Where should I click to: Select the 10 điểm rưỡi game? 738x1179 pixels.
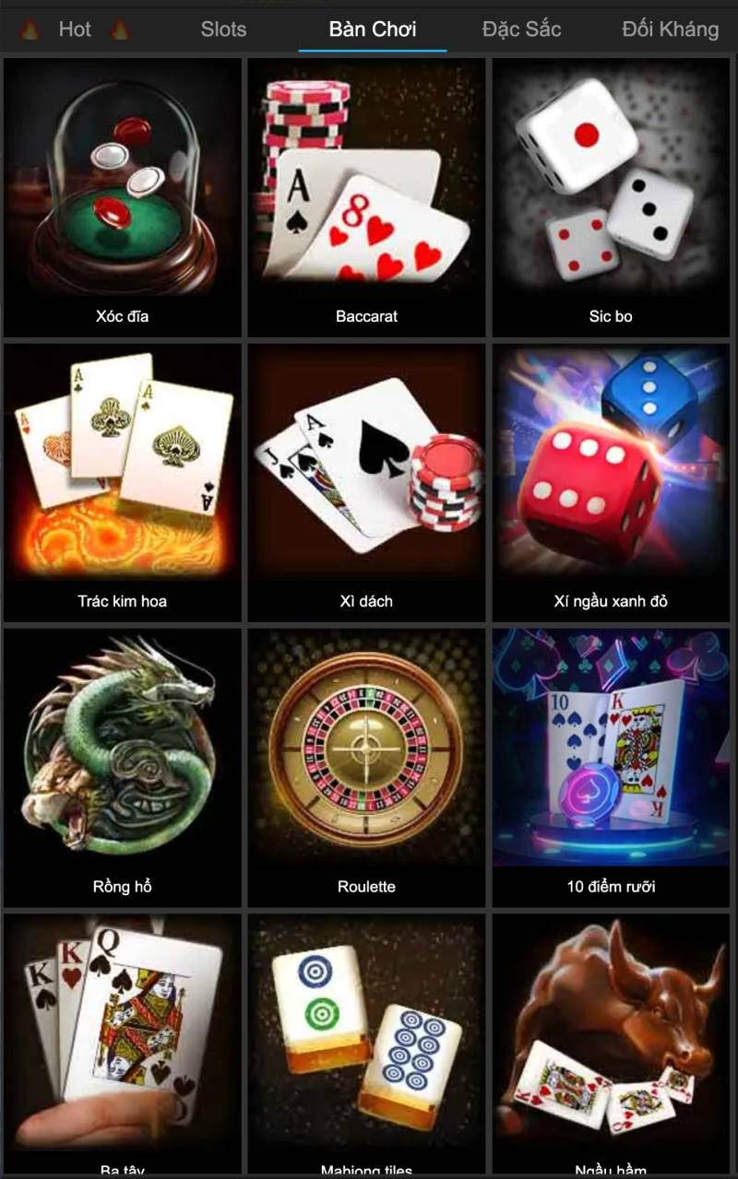pos(611,768)
